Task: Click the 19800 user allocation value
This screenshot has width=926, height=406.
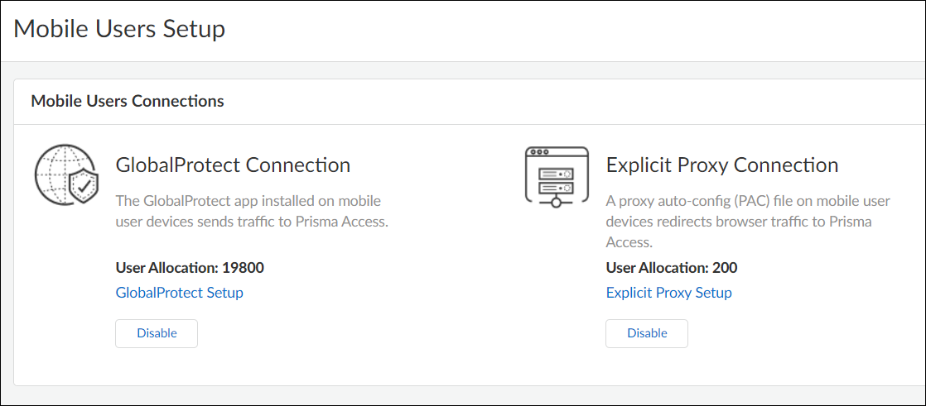Action: point(243,267)
